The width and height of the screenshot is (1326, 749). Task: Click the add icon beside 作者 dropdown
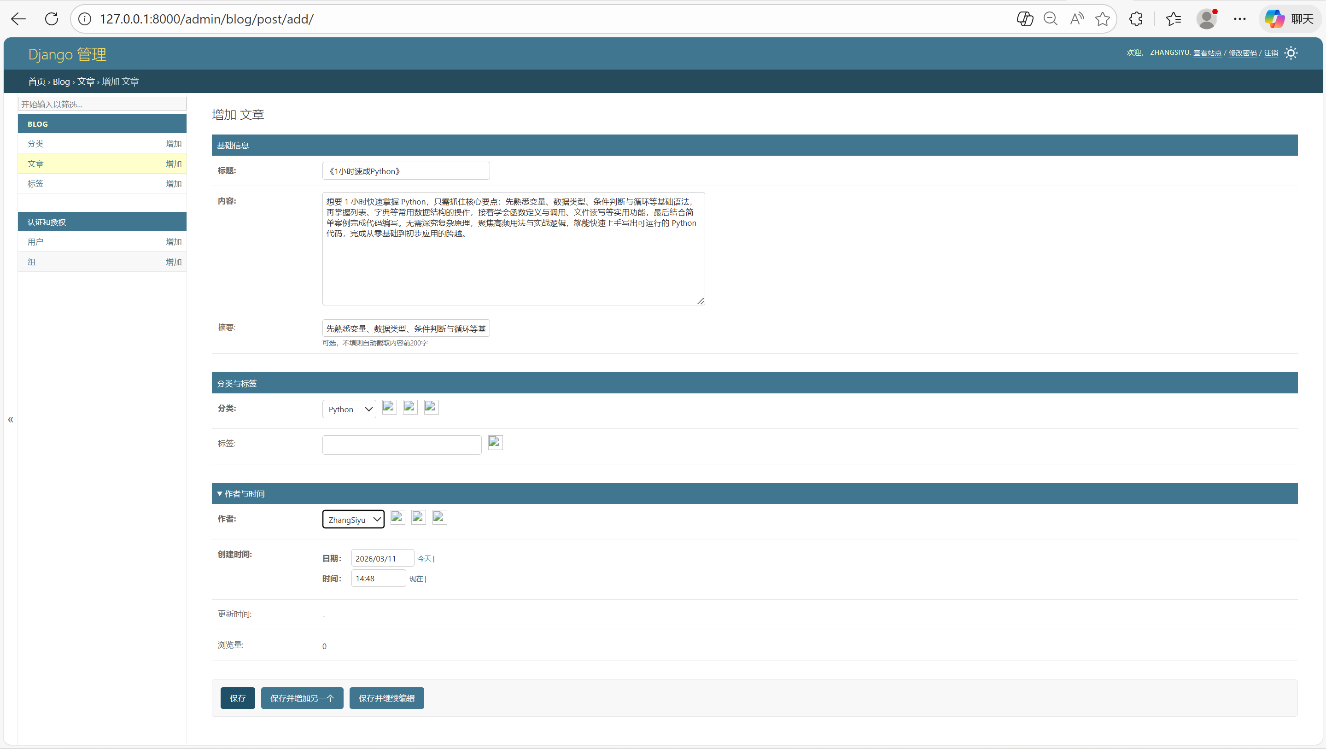coord(419,517)
